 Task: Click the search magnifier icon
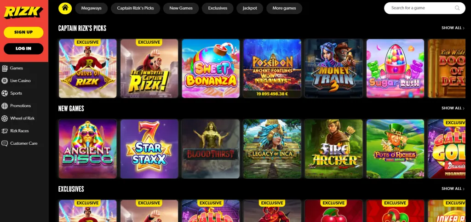457,8
